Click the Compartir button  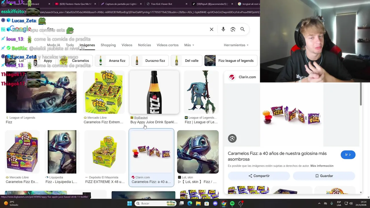[259, 176]
